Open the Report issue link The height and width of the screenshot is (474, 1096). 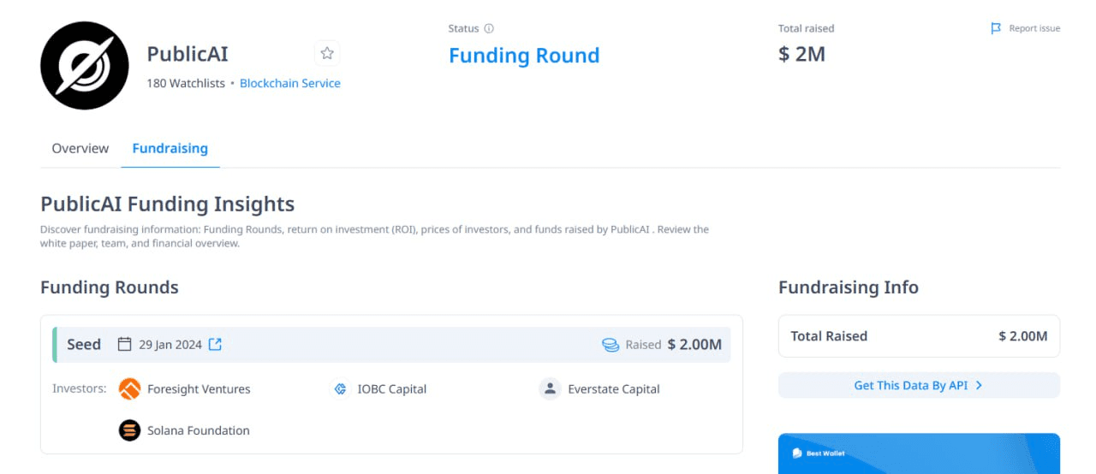(1034, 28)
